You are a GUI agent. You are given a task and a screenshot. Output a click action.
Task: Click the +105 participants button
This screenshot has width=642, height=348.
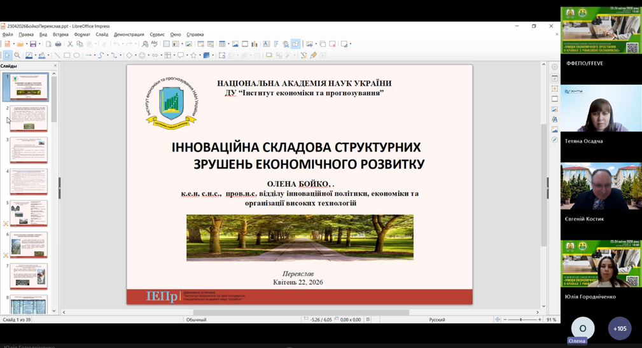pos(619,328)
